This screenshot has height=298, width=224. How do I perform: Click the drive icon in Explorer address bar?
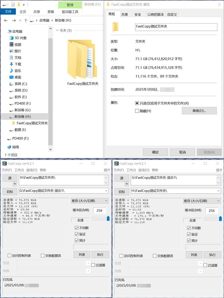(x=32, y=20)
